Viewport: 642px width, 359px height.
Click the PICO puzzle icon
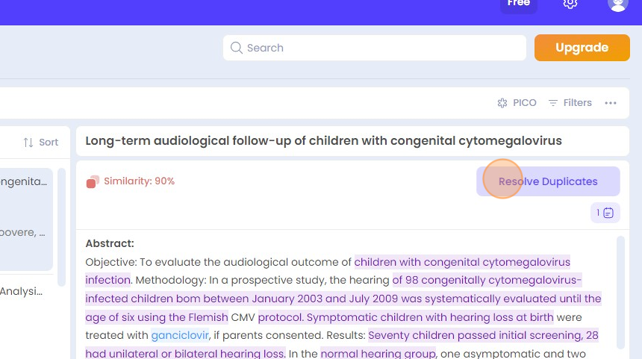click(x=502, y=103)
